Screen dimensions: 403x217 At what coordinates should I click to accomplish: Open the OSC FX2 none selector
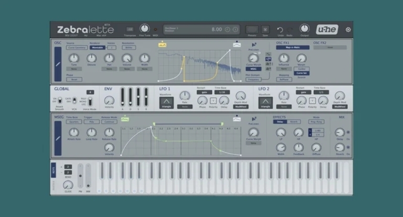pos(330,47)
